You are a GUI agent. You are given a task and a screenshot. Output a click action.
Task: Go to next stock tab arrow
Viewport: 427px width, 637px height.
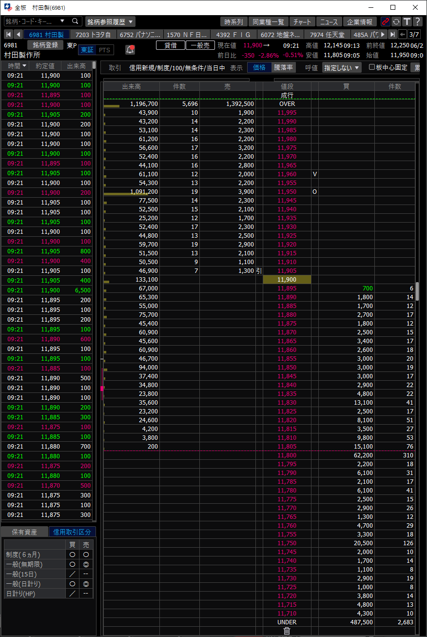[383, 34]
